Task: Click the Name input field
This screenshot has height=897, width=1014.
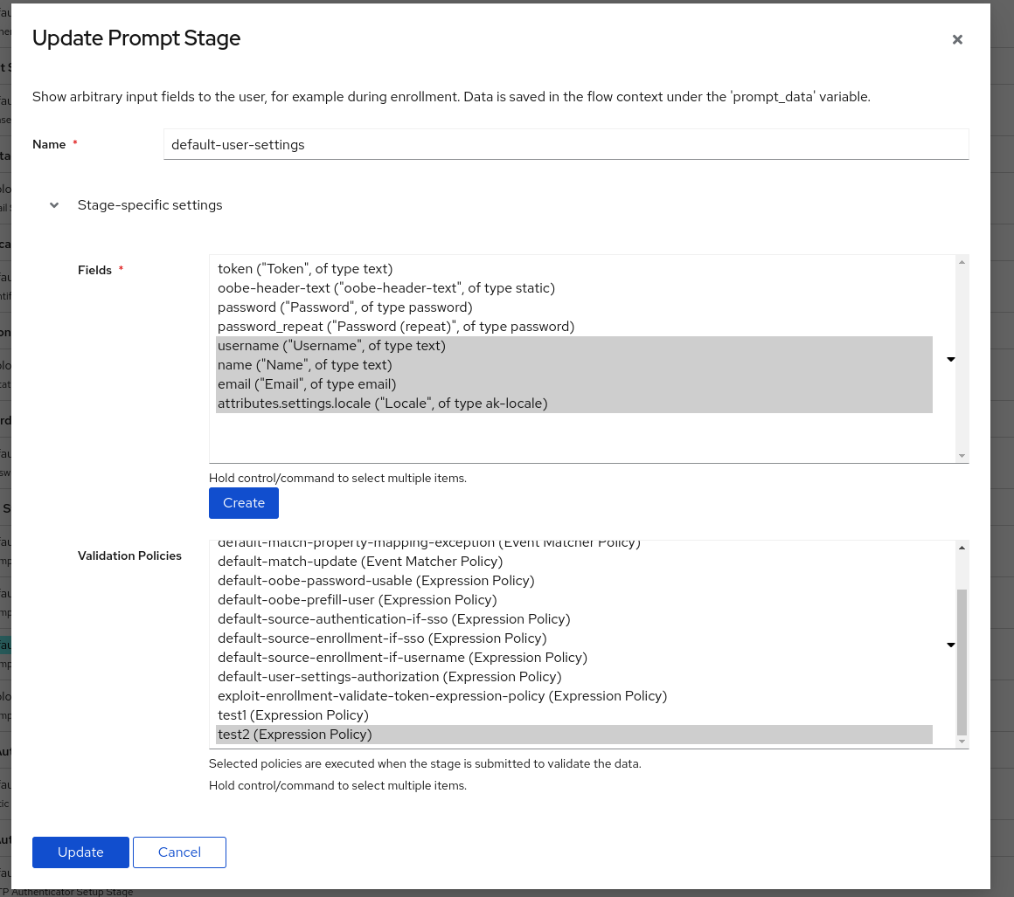Action: pos(566,144)
